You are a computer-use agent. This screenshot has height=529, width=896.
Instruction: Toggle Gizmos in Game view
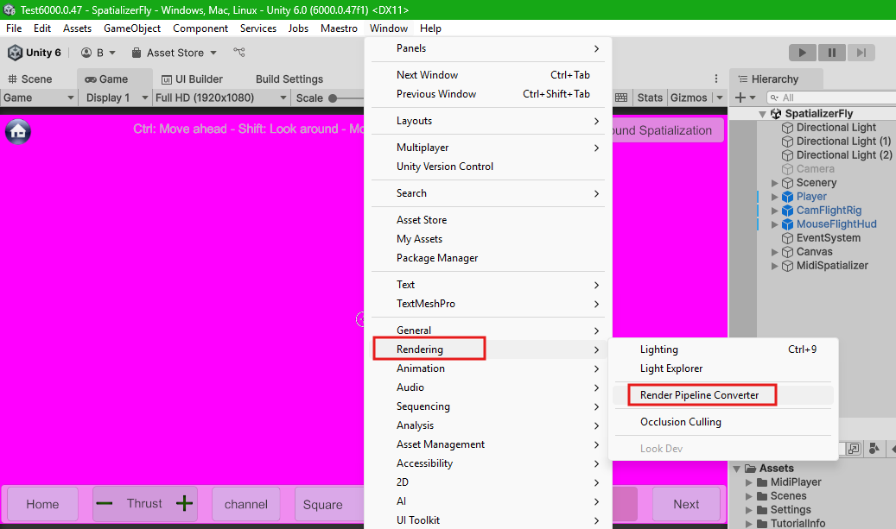pos(689,98)
